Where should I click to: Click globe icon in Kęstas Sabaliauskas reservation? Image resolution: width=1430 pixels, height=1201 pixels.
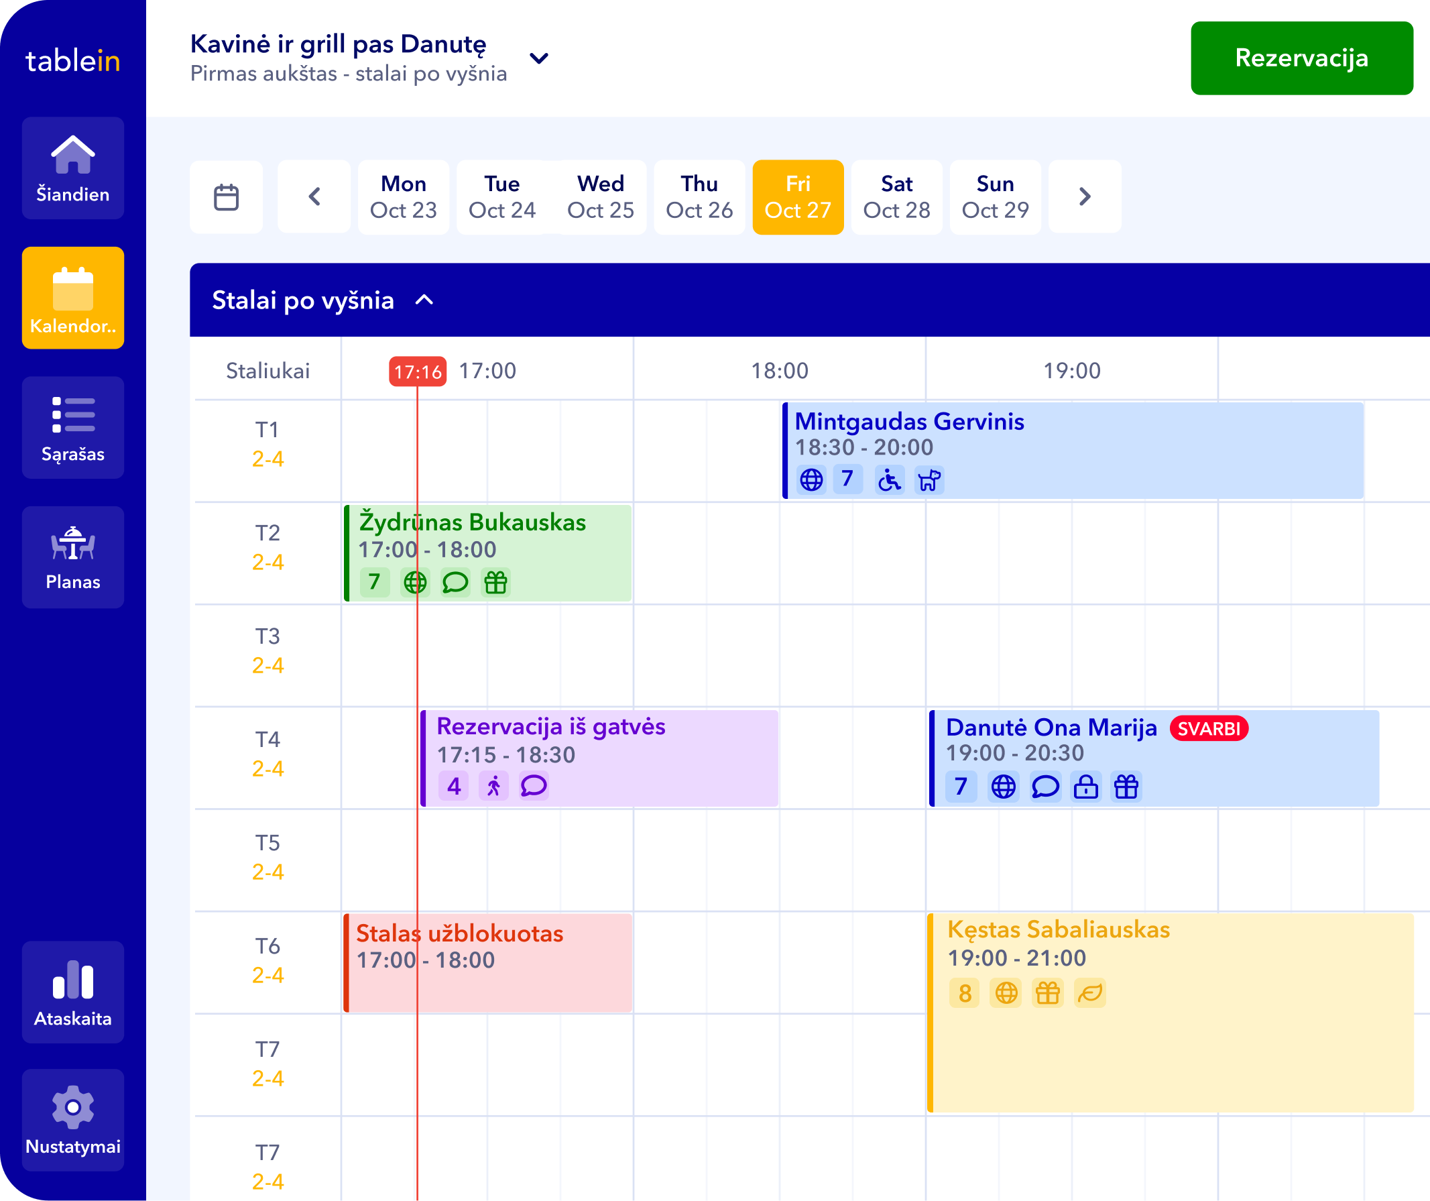coord(1006,993)
